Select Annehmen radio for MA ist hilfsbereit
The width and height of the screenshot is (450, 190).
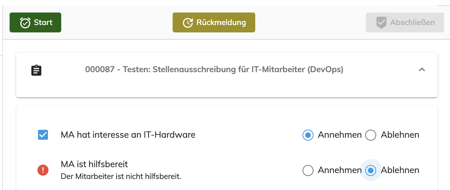[308, 170]
